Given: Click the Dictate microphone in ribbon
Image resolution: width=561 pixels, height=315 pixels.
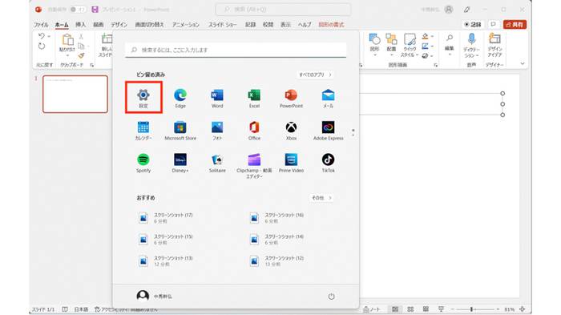Looking at the screenshot, I should [471, 45].
